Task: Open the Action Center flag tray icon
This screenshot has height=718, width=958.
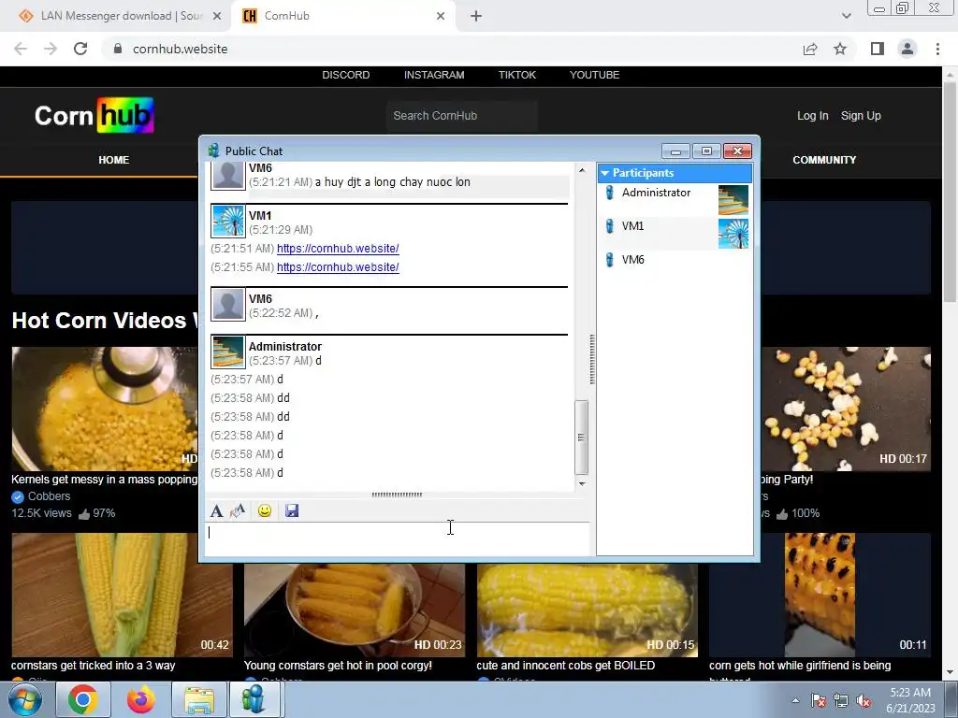Action: pyautogui.click(x=819, y=700)
